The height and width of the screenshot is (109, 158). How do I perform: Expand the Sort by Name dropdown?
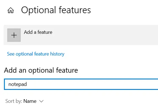coord(24,101)
